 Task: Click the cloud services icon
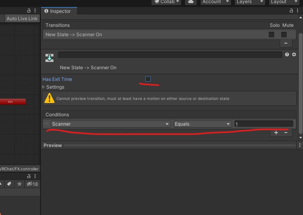(x=190, y=2)
